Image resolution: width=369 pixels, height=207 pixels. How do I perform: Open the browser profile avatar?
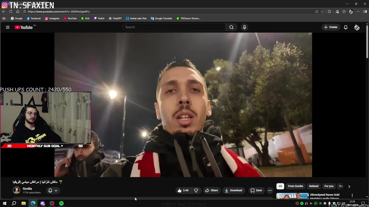pos(351,11)
